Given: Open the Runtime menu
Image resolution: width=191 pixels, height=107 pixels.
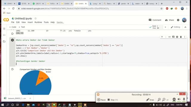Looking at the screenshot, I should [x=38, y=22].
